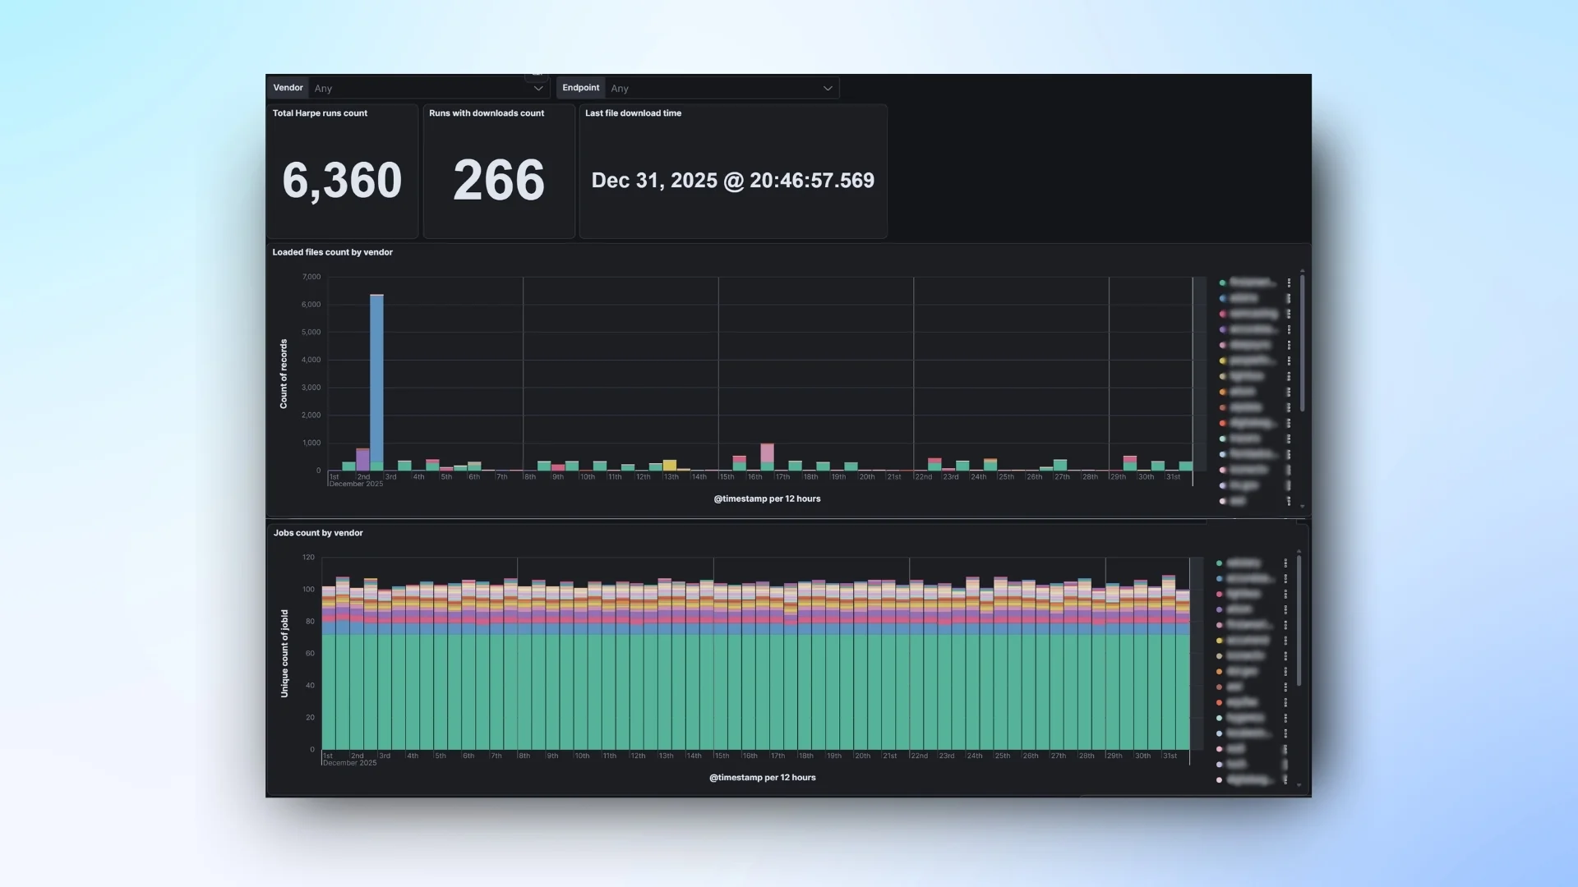Click the yellow color dot in the files legend
Image resolution: width=1578 pixels, height=887 pixels.
[x=1223, y=361]
